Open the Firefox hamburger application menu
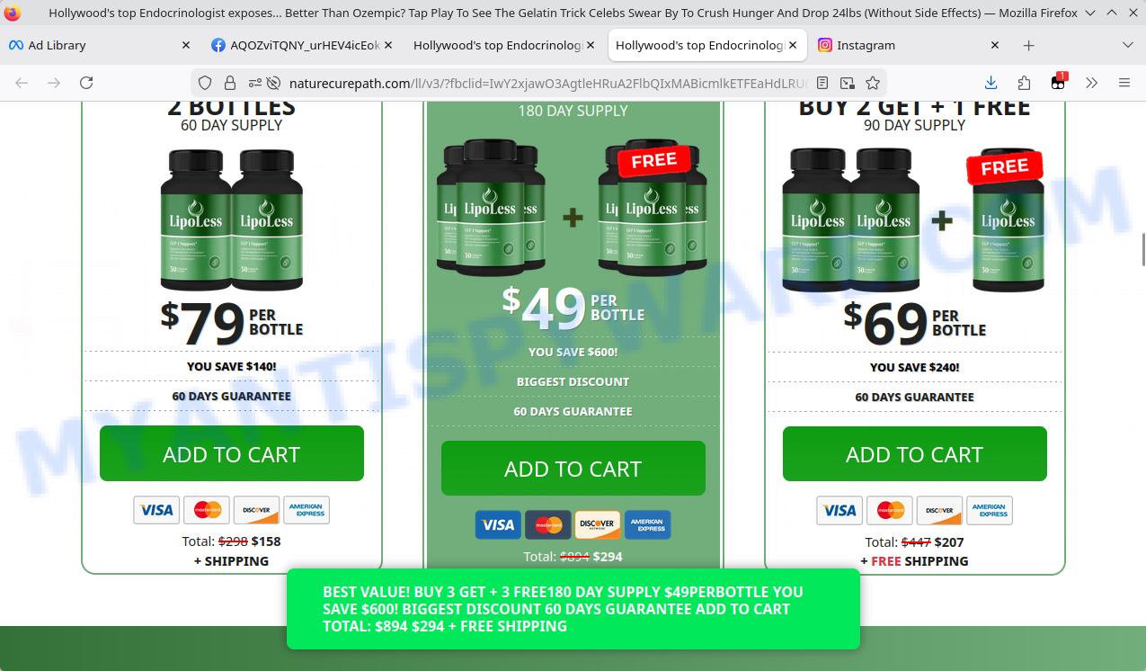 1124,83
